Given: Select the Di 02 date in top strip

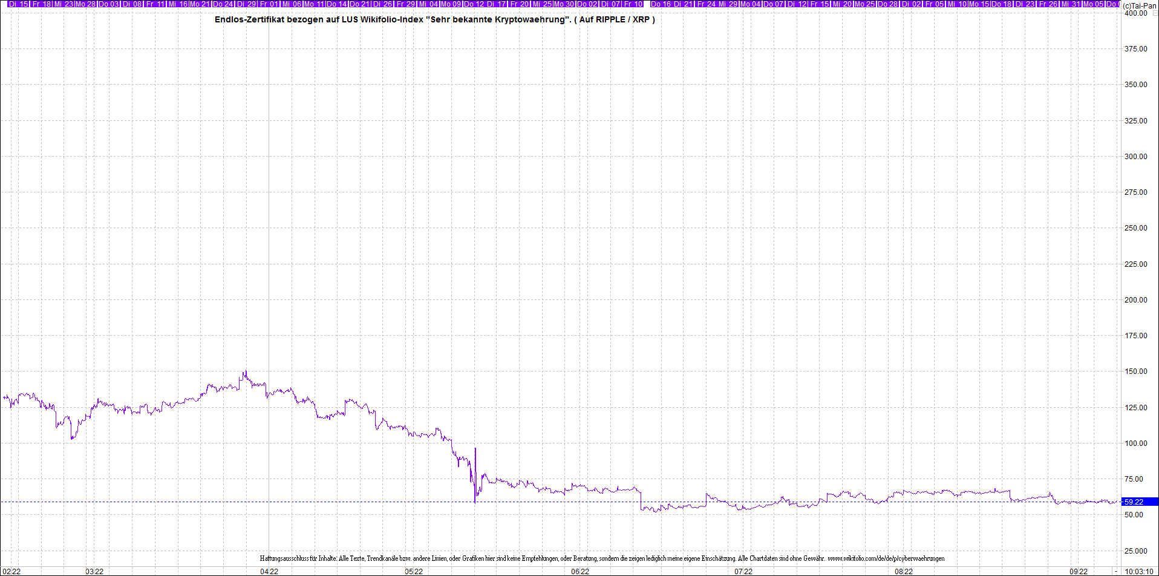Looking at the screenshot, I should (911, 4).
